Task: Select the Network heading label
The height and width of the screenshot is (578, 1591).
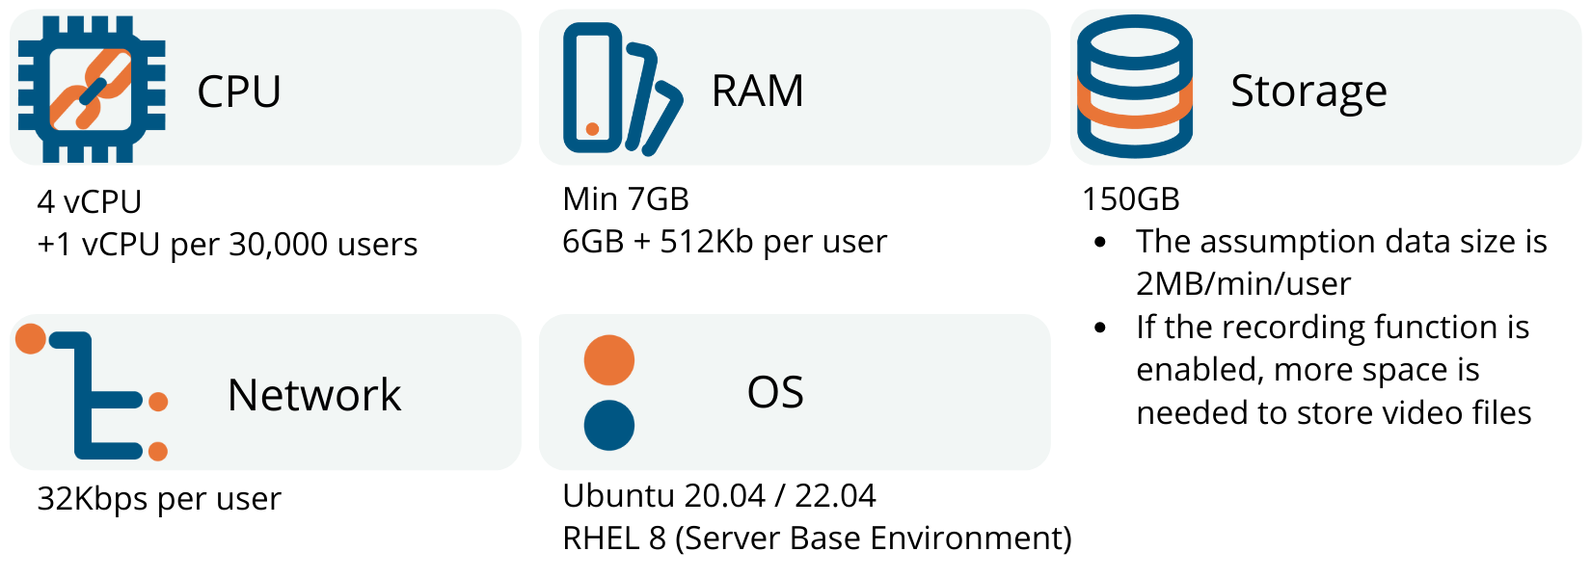Action: [x=314, y=395]
